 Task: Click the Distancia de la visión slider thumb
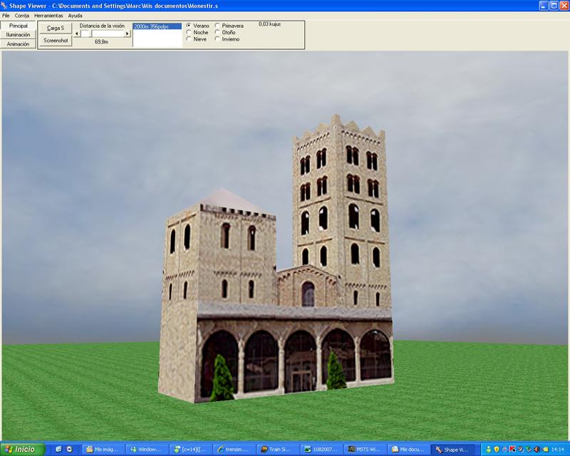(x=85, y=33)
